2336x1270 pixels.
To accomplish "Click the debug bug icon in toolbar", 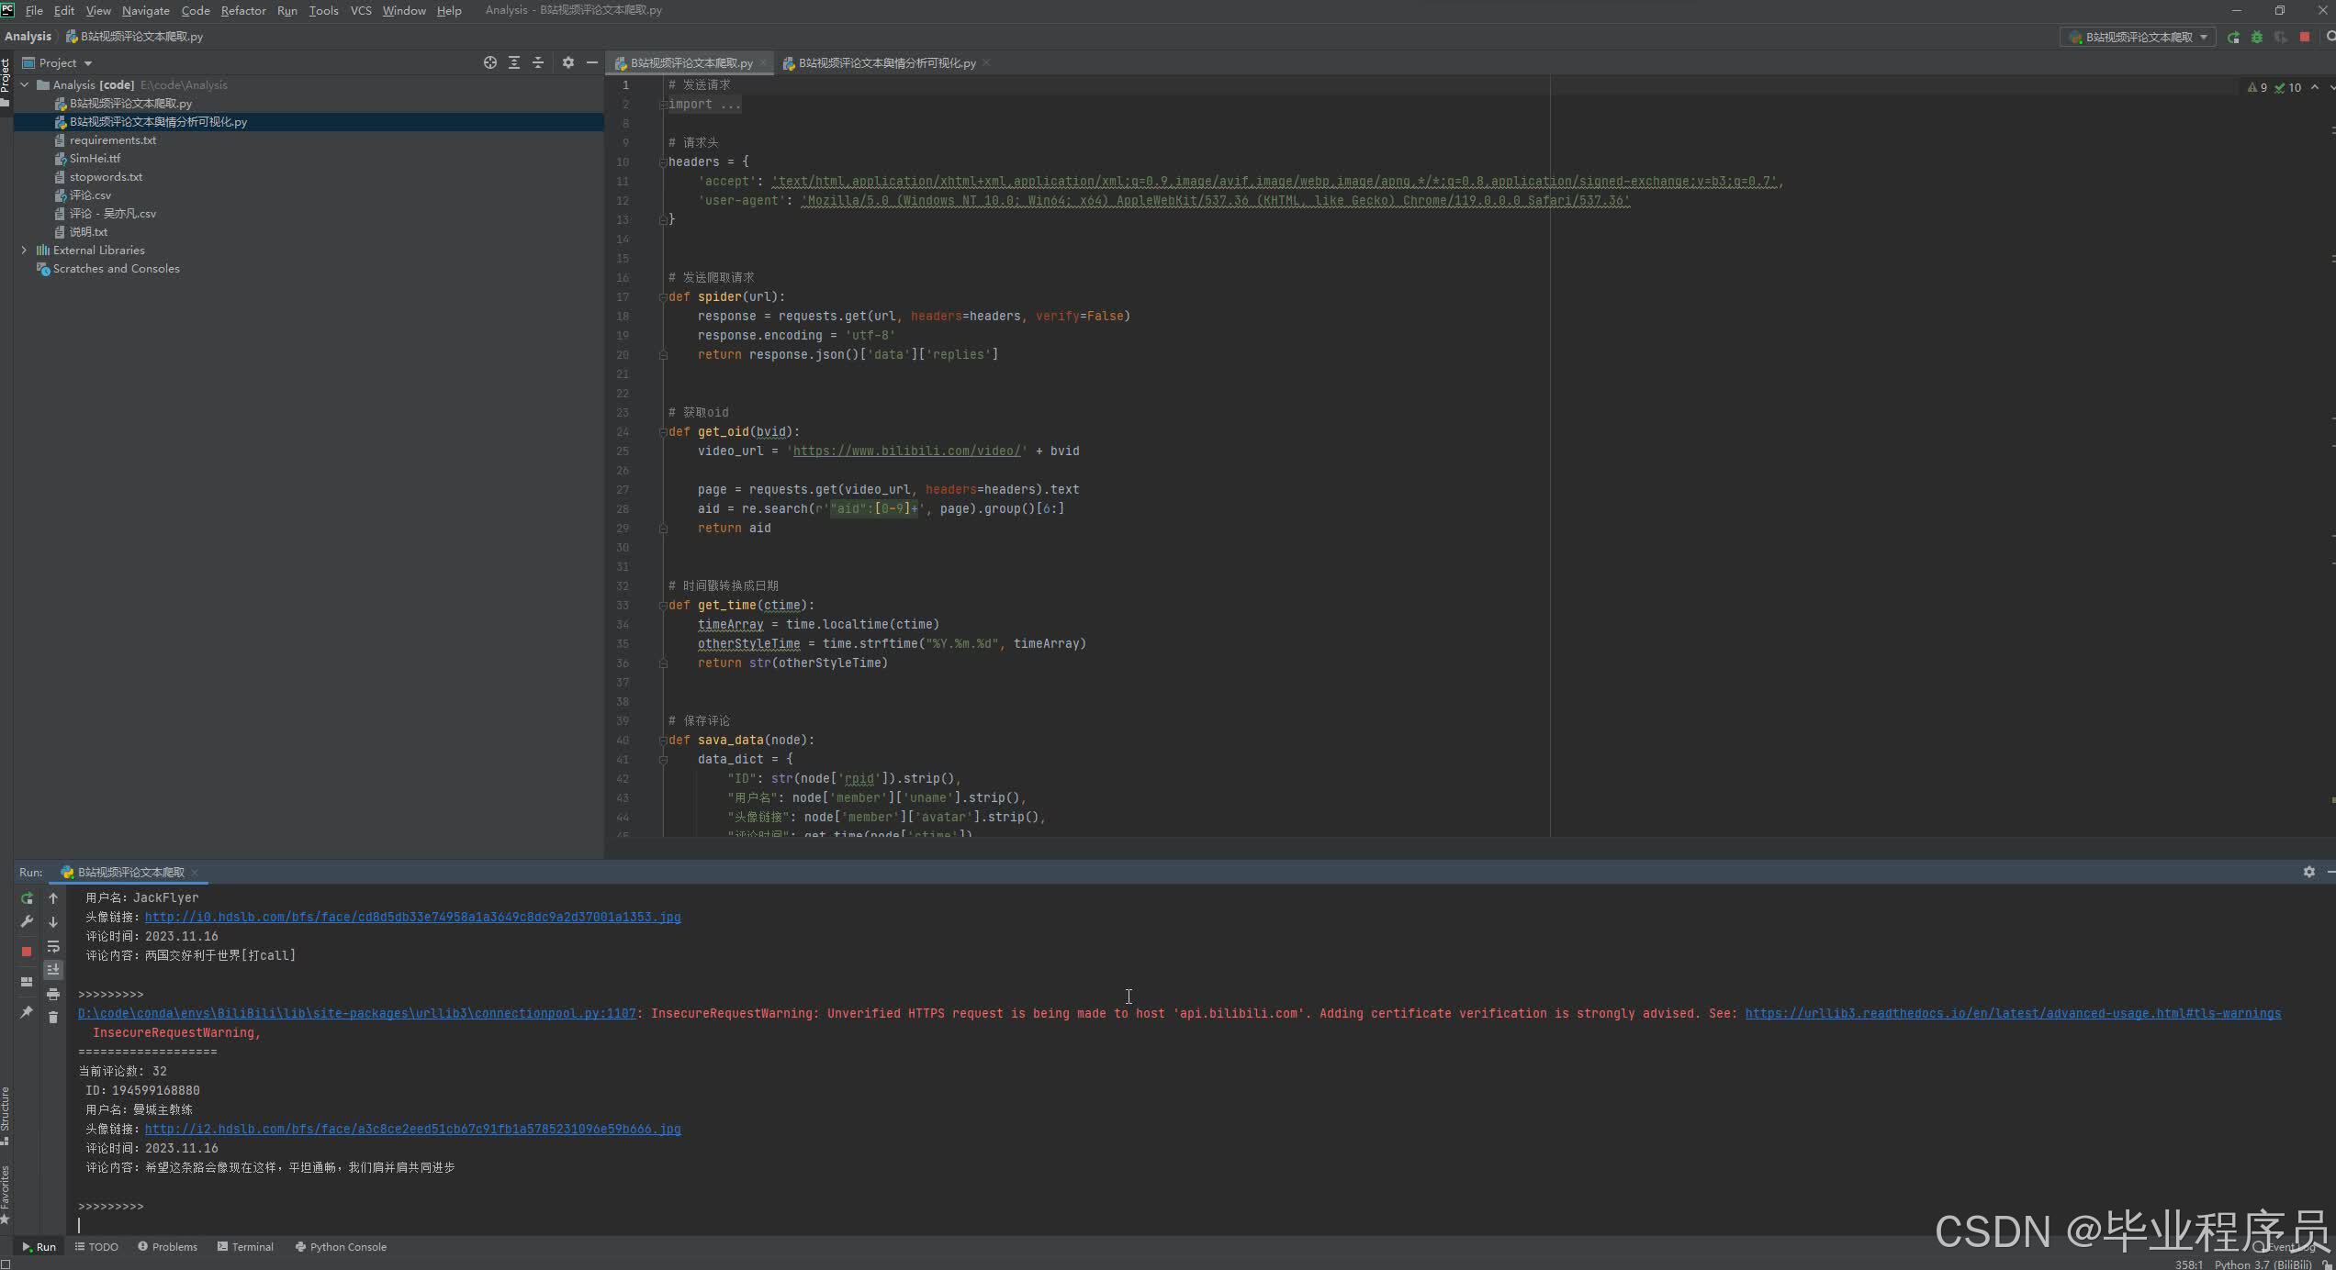I will click(2257, 38).
